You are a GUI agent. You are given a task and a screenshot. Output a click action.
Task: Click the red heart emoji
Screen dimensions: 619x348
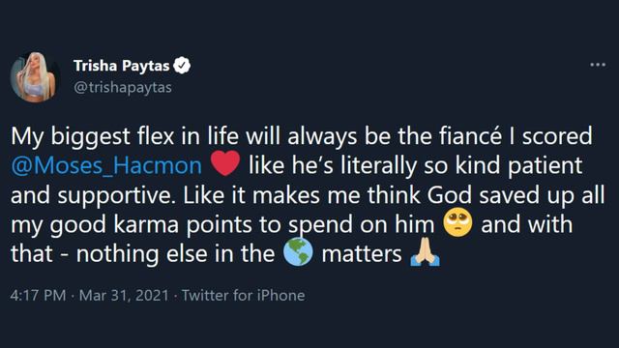(x=225, y=163)
